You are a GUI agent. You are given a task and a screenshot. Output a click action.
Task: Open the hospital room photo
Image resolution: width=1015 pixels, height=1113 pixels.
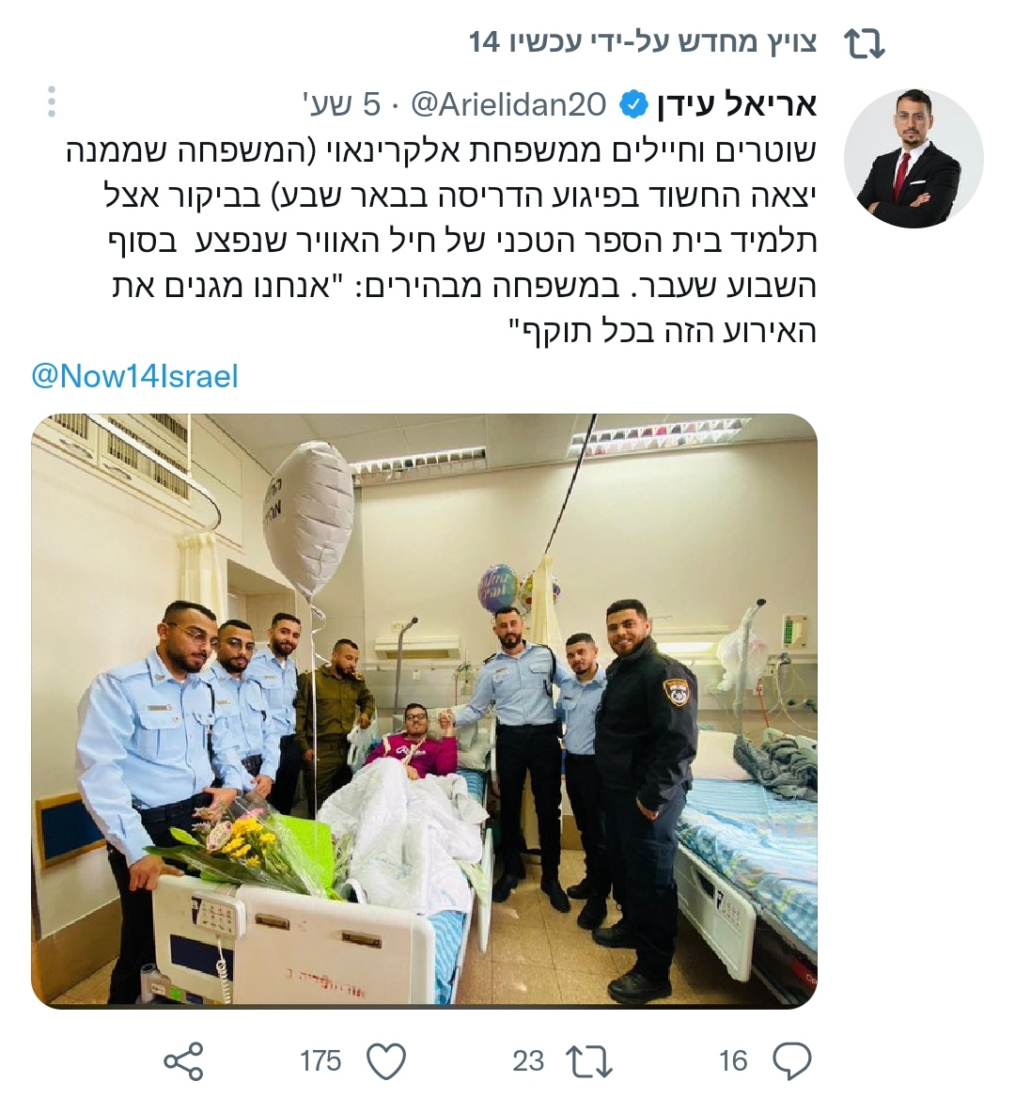pos(424,712)
